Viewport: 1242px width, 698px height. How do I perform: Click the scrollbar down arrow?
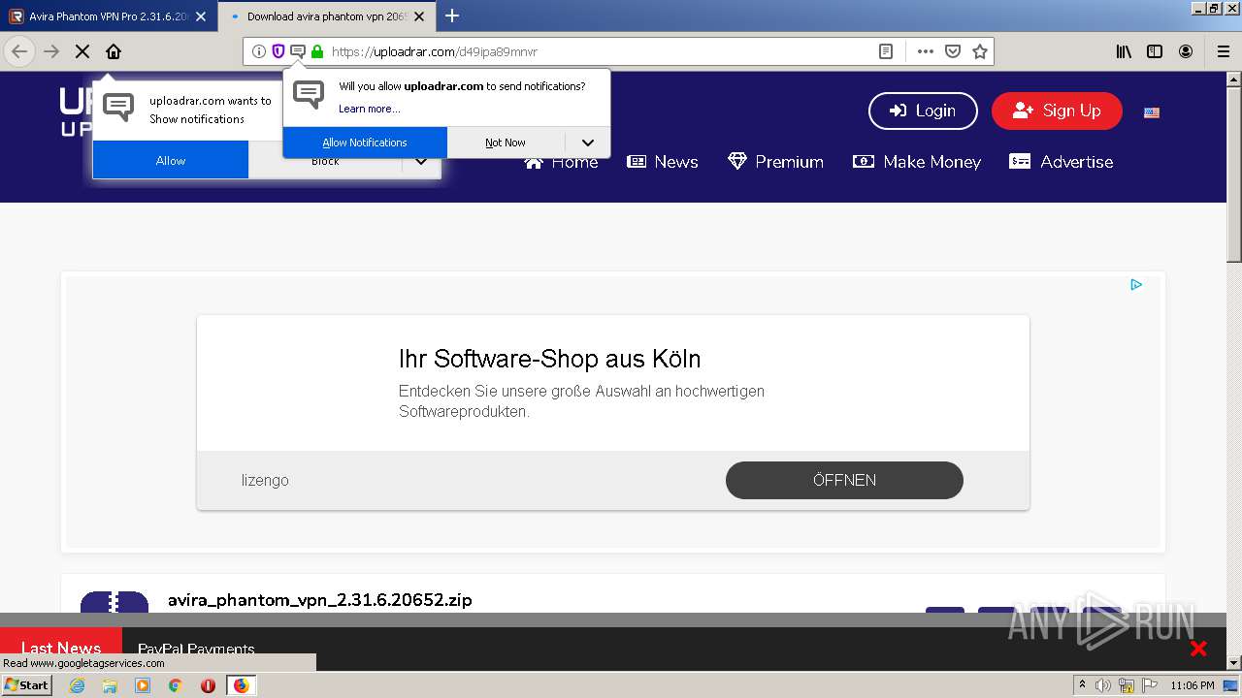click(1234, 663)
